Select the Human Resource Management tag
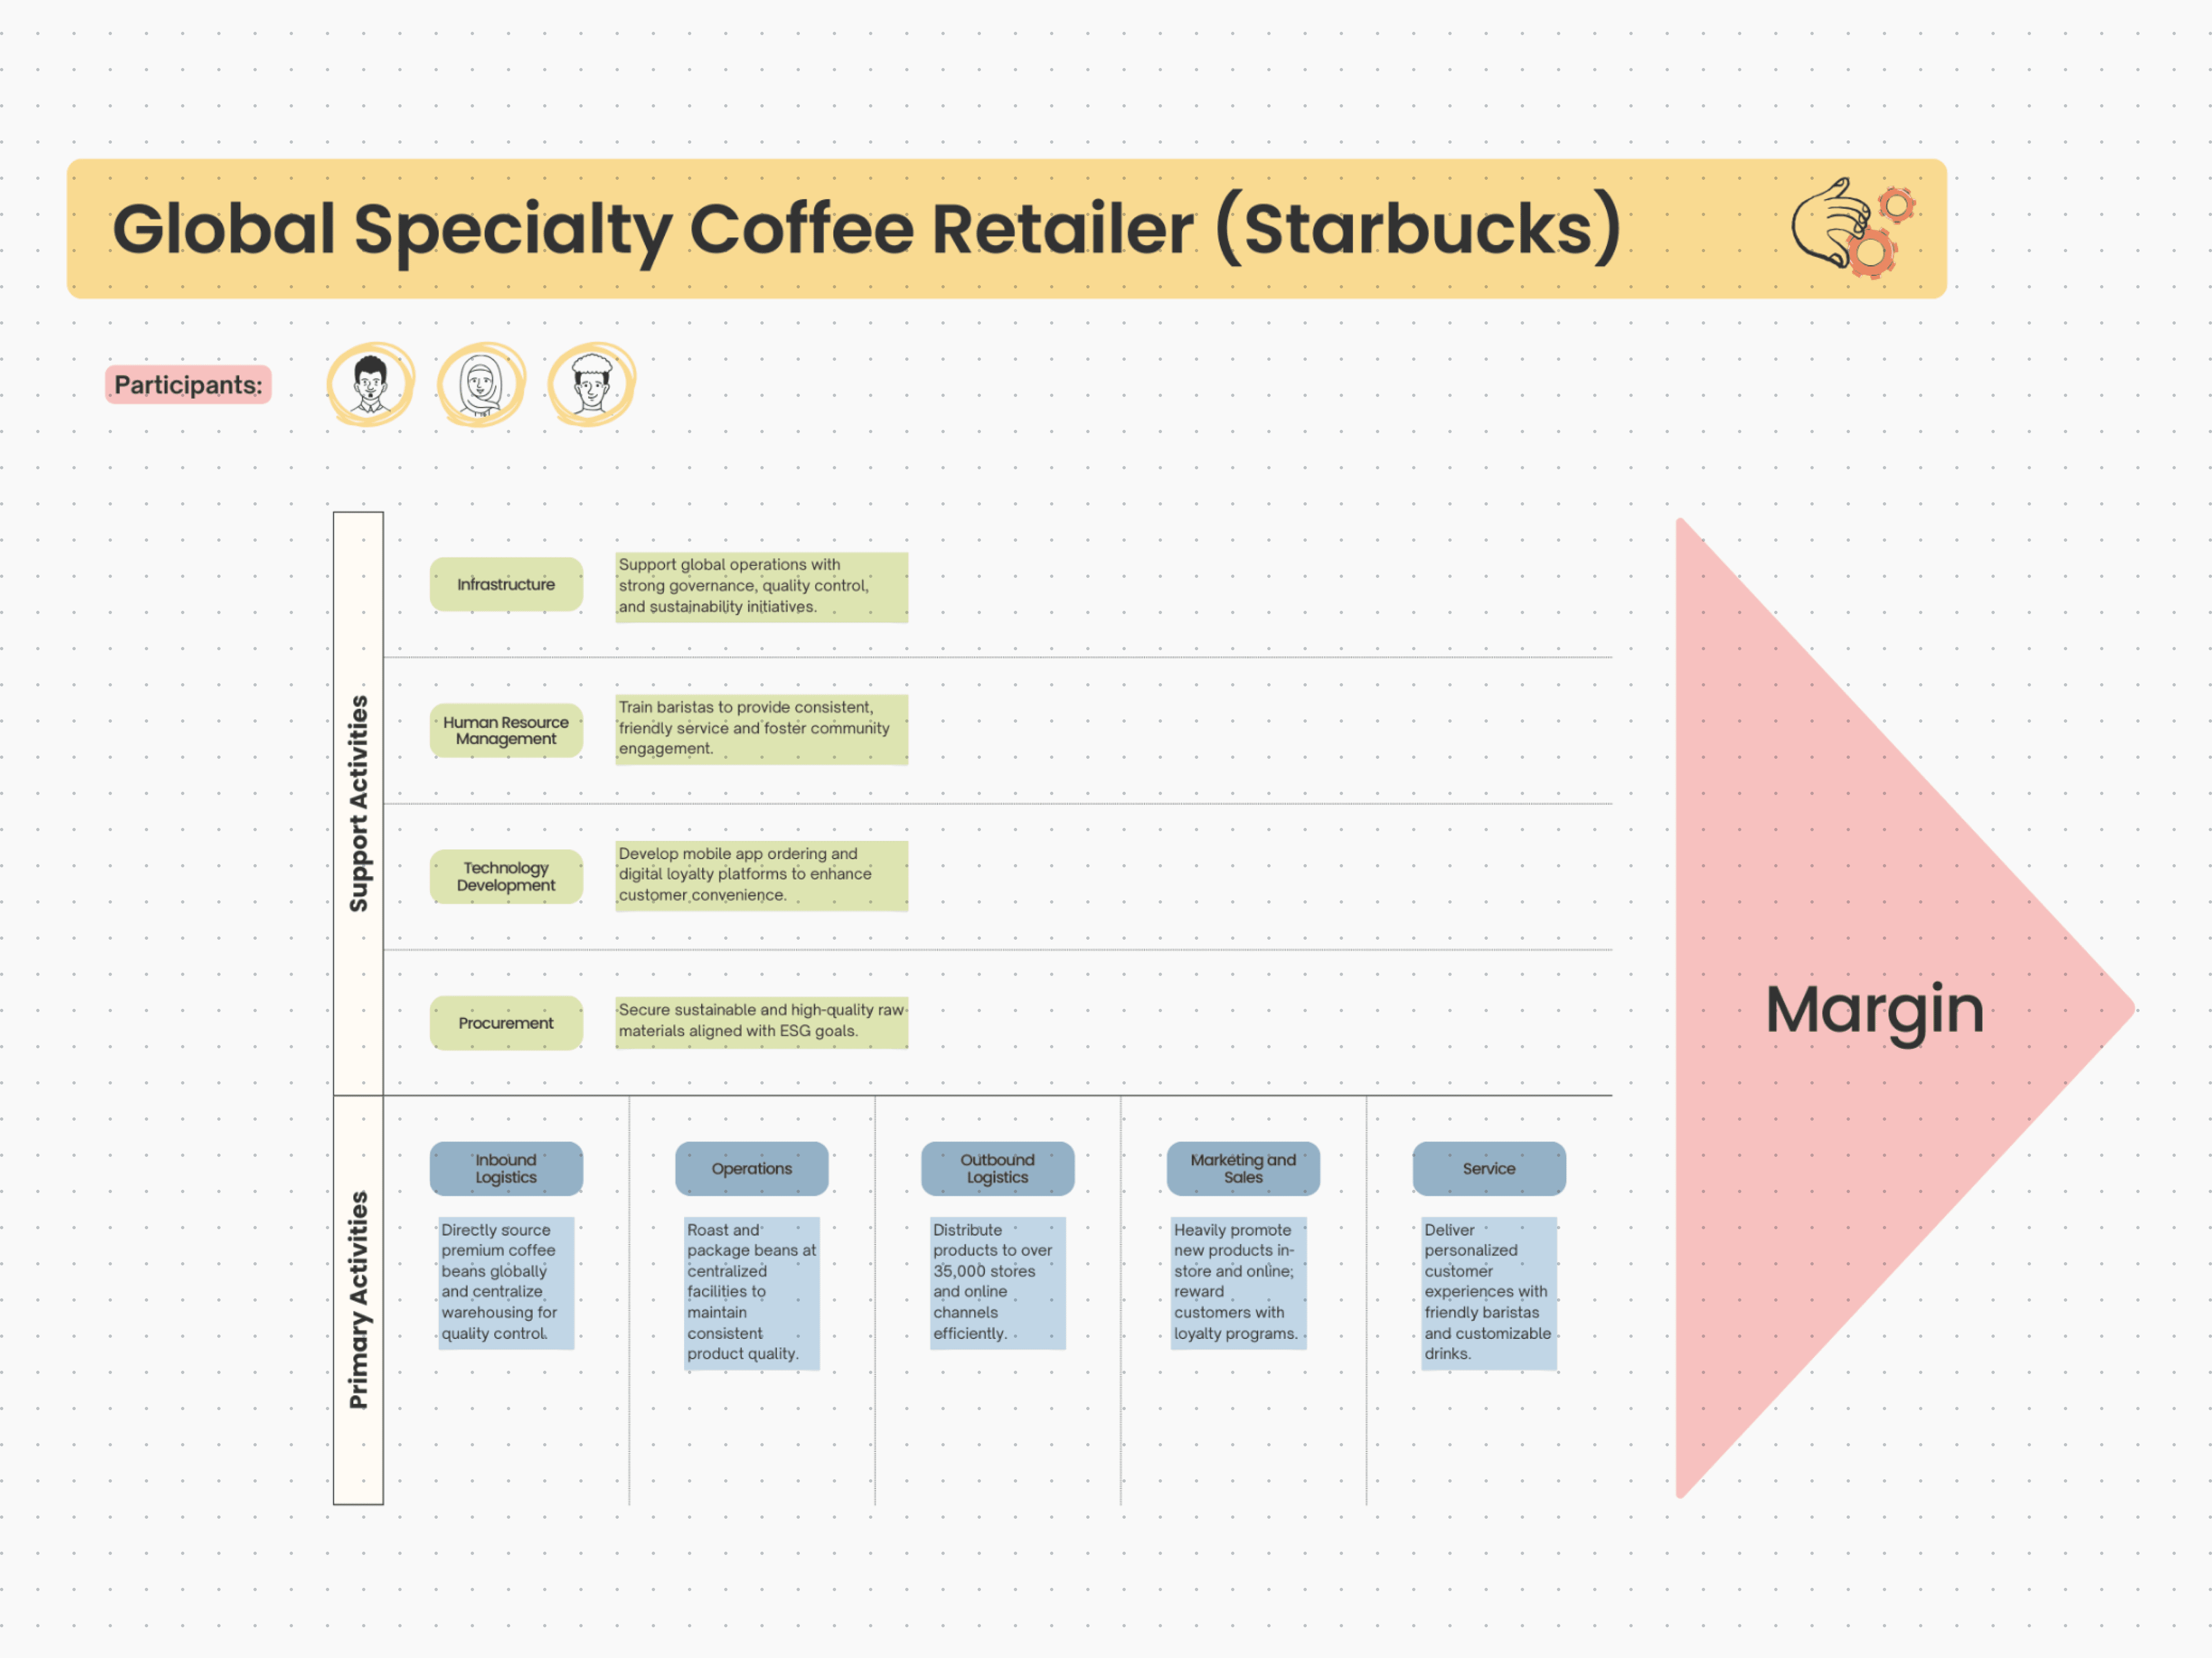Viewport: 2212px width, 1658px height. [x=506, y=730]
